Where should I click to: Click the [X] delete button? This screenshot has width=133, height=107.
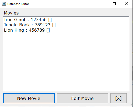(119, 98)
